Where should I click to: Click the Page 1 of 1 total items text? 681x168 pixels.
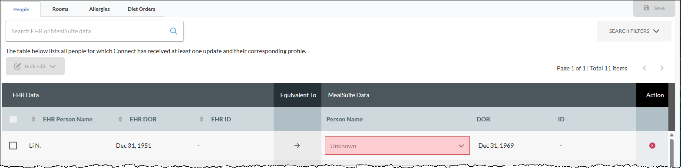pos(592,68)
